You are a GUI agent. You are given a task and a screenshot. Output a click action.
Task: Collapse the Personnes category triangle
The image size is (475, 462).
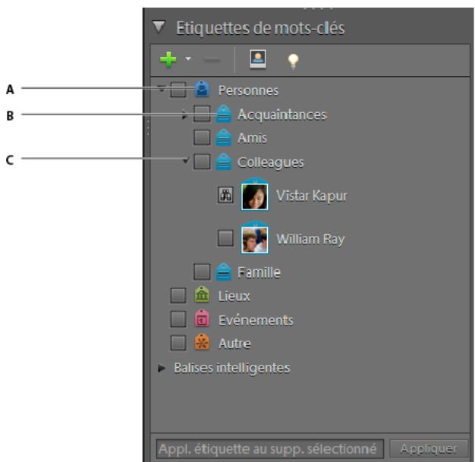(x=162, y=89)
